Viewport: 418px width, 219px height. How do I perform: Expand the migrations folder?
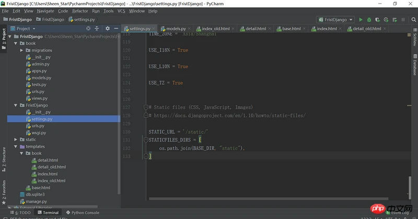point(21,50)
